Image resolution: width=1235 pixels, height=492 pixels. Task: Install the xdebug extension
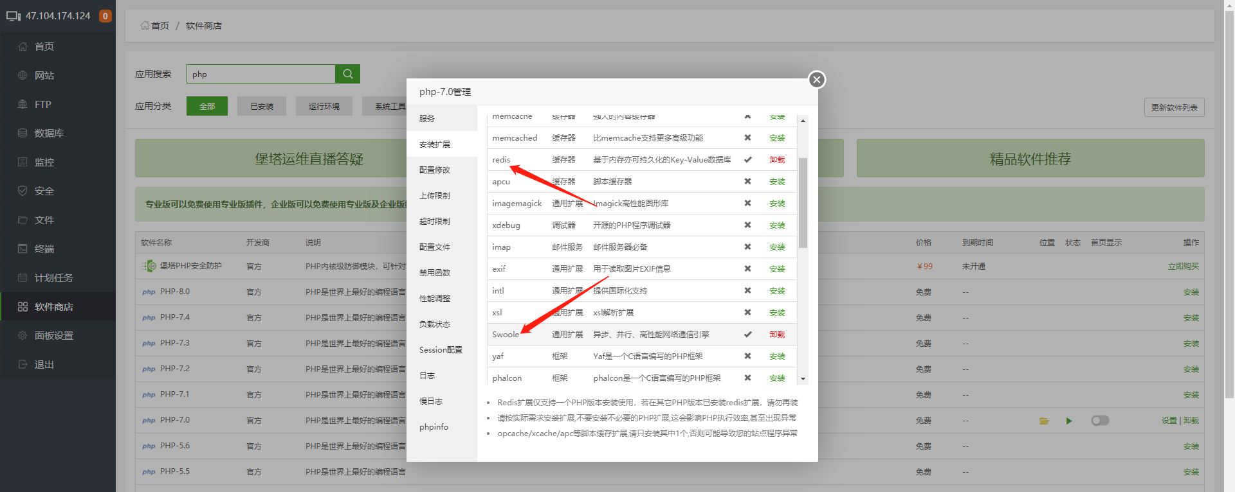point(777,225)
